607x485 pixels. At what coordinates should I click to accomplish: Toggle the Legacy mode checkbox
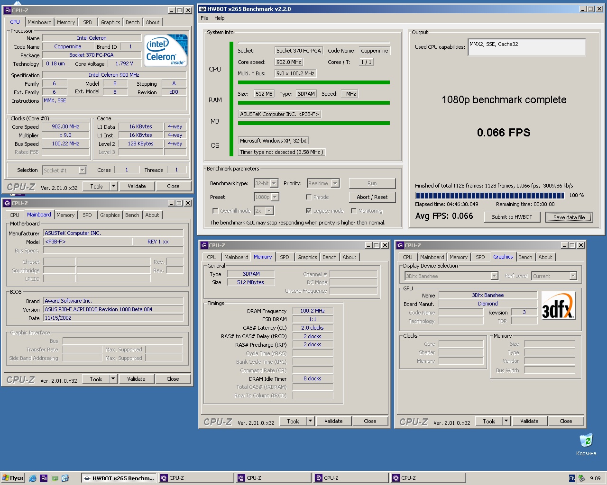pos(309,211)
